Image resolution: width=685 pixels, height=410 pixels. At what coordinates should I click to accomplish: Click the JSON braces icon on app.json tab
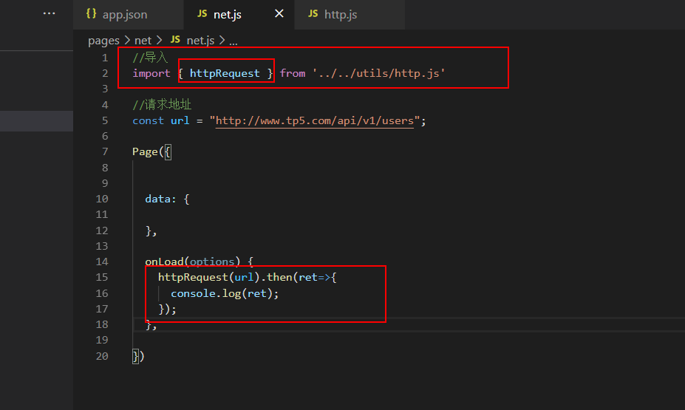tap(91, 13)
